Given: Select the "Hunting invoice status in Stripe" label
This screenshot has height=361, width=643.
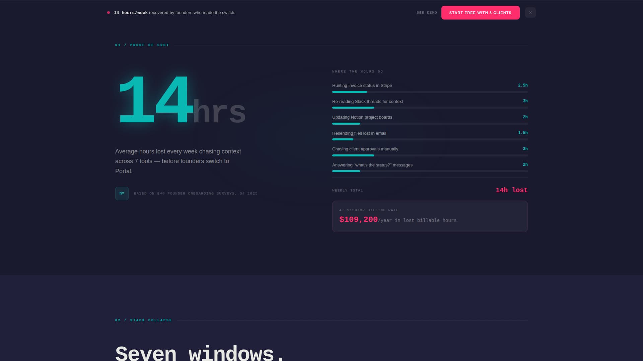Looking at the screenshot, I should [362, 86].
